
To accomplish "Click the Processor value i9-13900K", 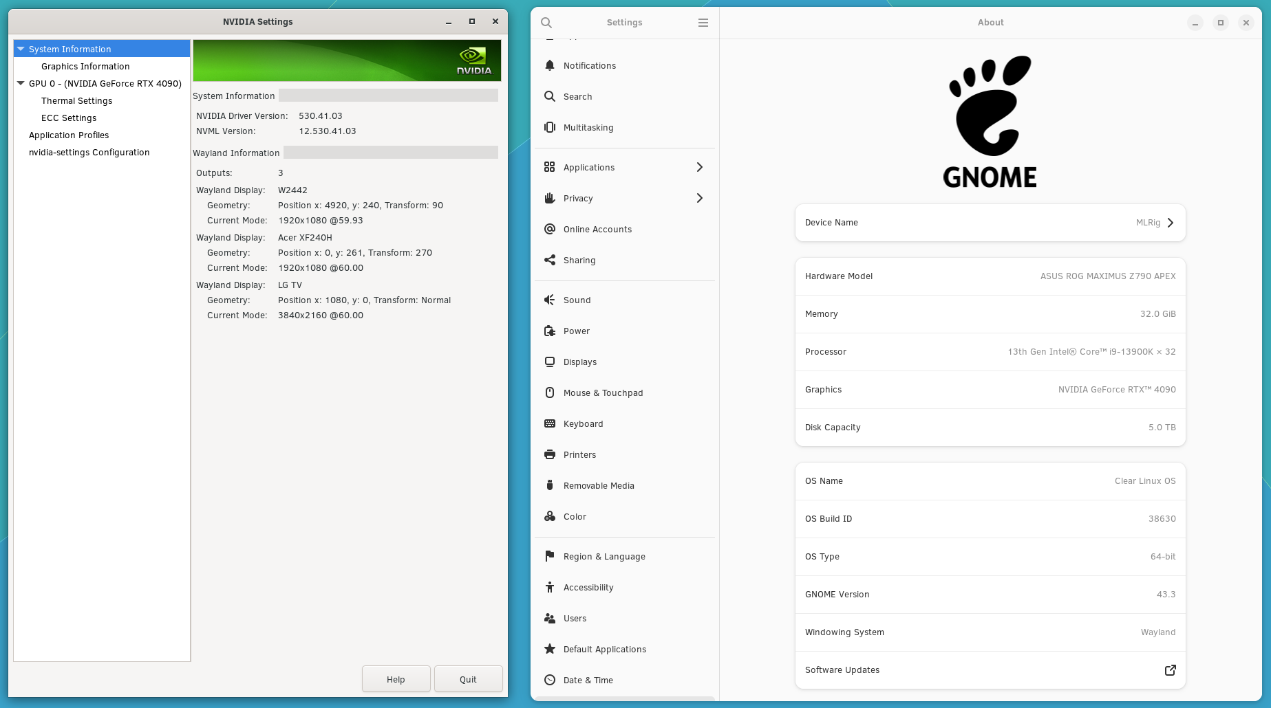I will pos(1092,352).
